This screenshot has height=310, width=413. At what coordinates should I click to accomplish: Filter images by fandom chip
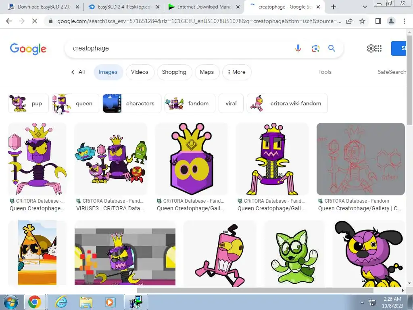point(190,103)
